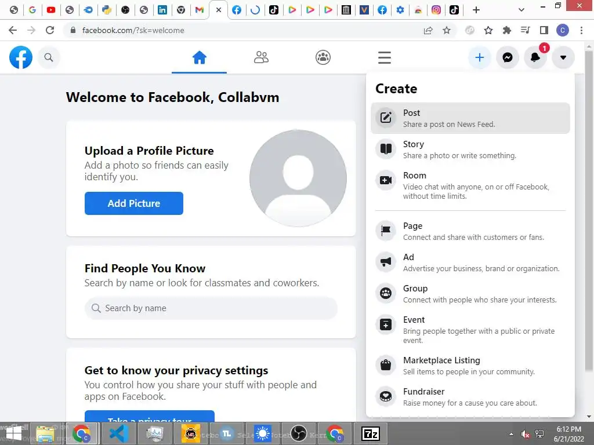Click the Facebook logo icon

click(x=21, y=57)
